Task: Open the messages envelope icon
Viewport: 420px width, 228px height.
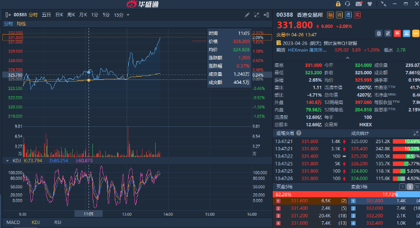Action: [x=358, y=4]
